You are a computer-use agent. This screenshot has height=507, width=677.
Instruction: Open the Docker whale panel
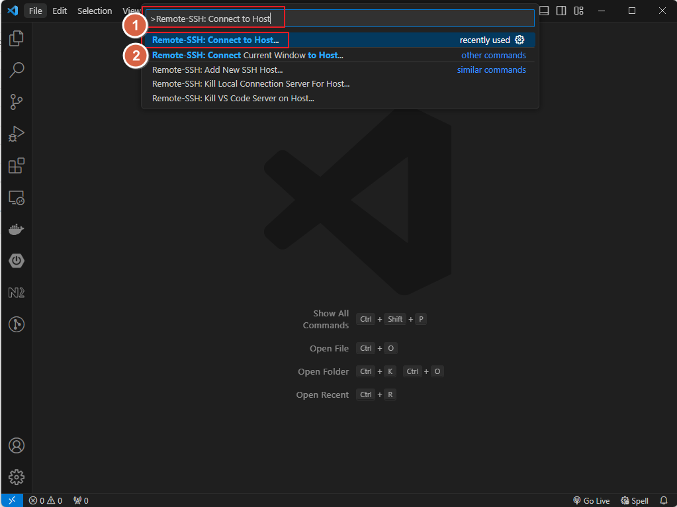click(x=17, y=229)
